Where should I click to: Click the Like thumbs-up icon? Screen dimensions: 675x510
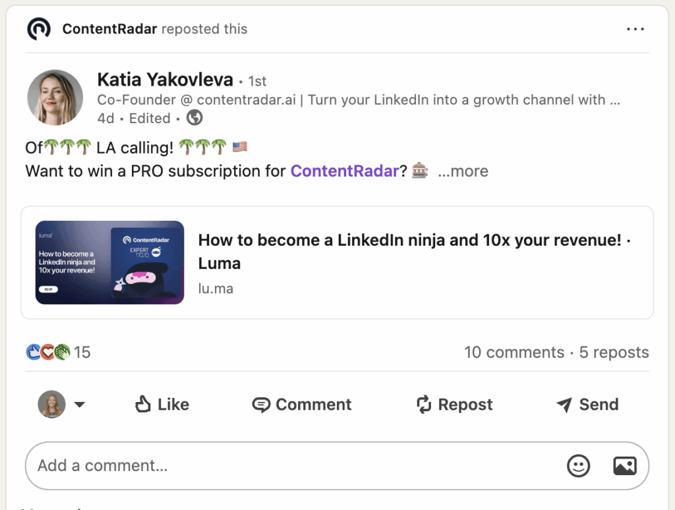[143, 404]
